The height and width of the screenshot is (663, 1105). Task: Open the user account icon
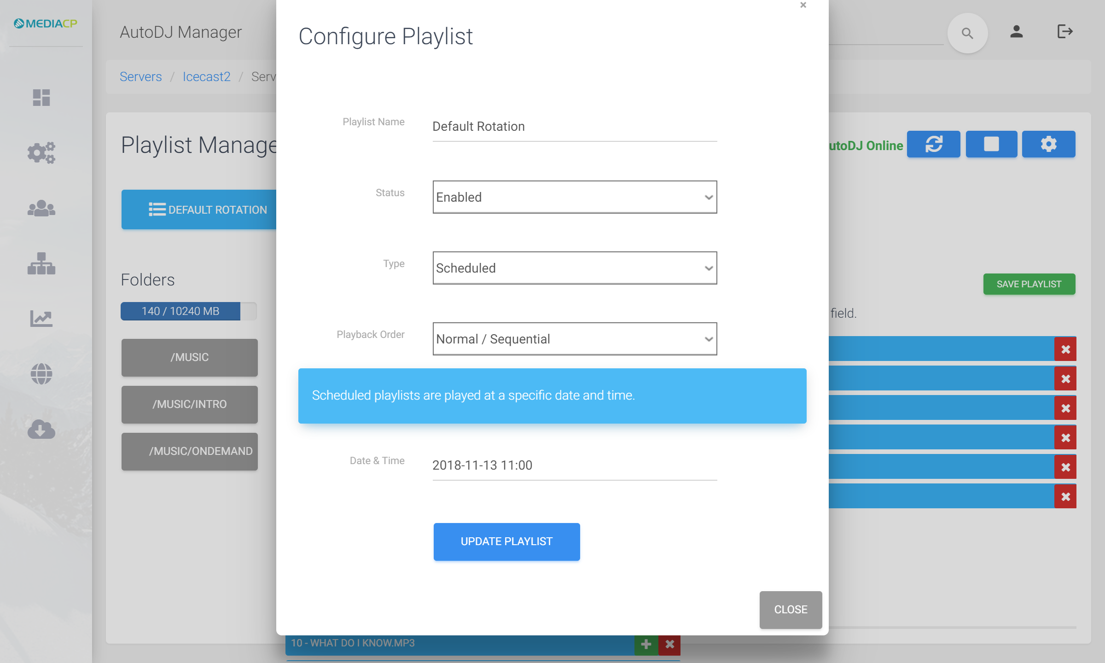[x=1017, y=32]
